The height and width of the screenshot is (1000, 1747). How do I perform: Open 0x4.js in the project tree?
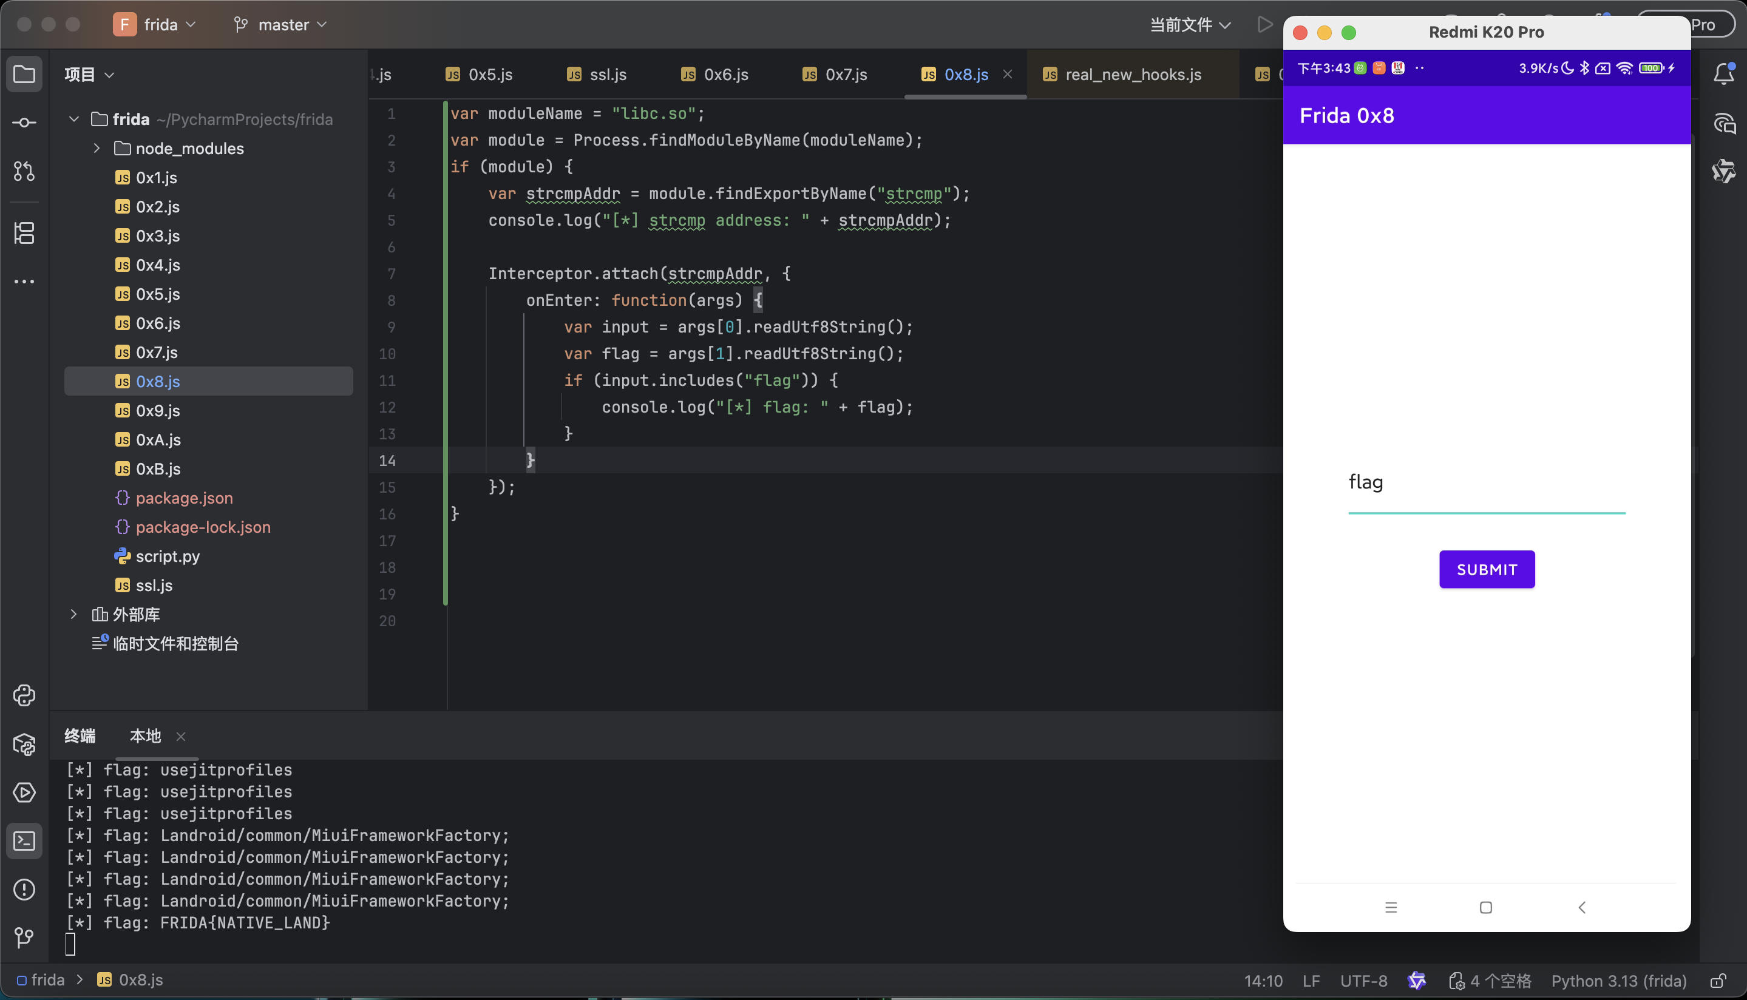click(x=158, y=265)
